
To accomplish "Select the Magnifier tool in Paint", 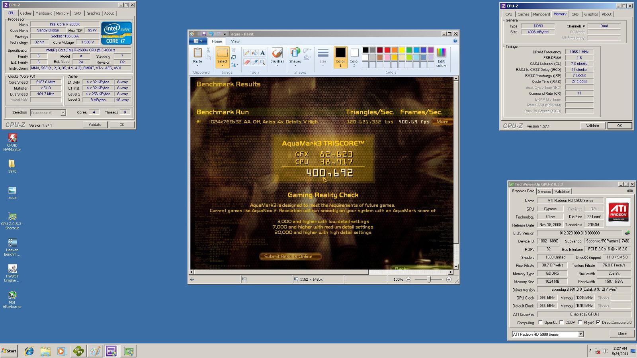I will pos(262,63).
